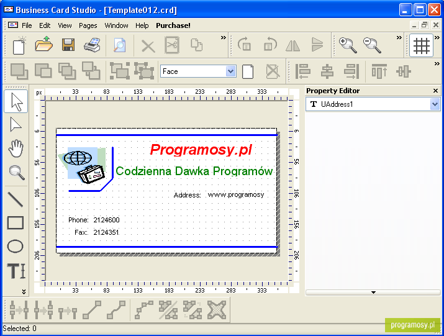Select the Fax number 2124351
The height and width of the screenshot is (336, 444).
(x=106, y=232)
